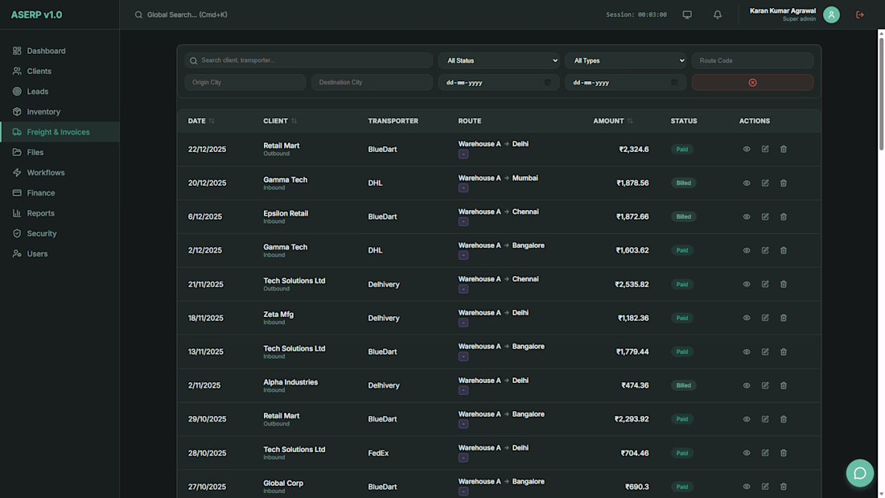Open the All Types filter dropdown
This screenshot has width=885, height=498.
pyautogui.click(x=625, y=60)
